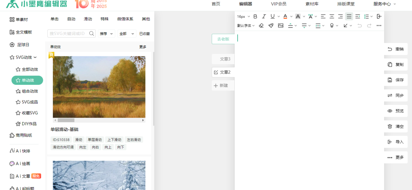The width and height of the screenshot is (412, 190).
Task: Click the undo arrow in editor toolbar
Action: pos(359,26)
